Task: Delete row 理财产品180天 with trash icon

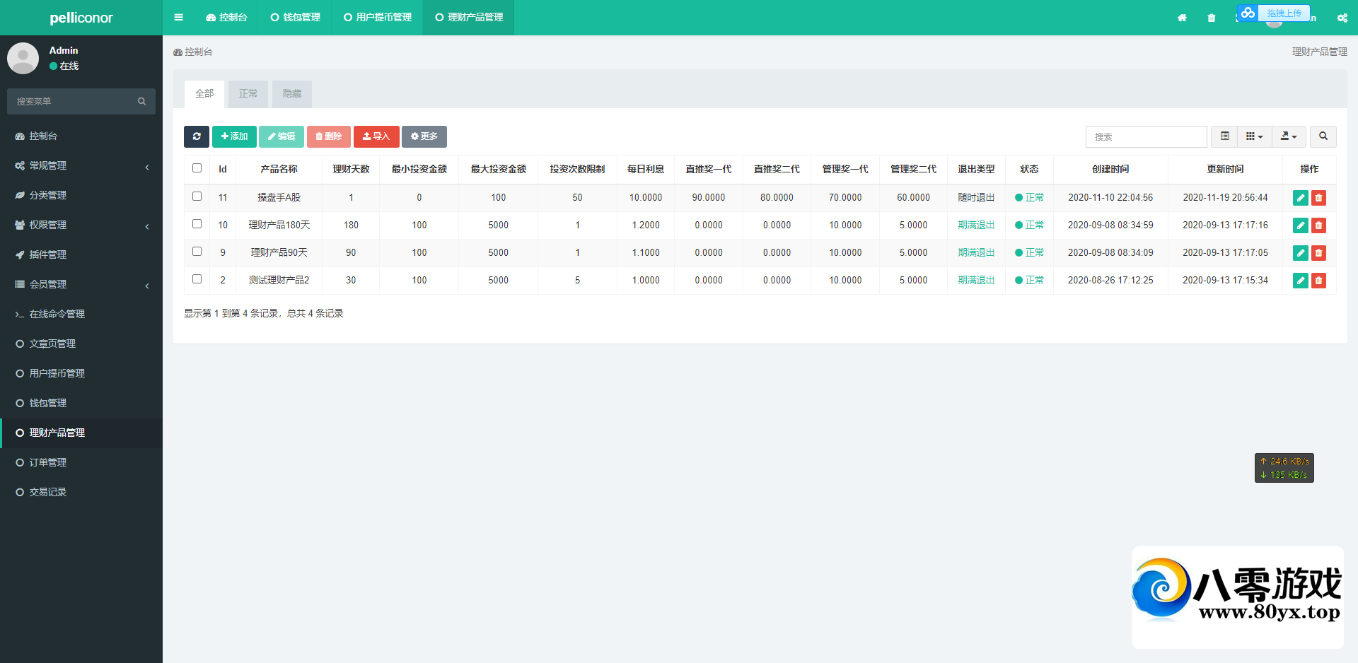Action: pos(1318,225)
